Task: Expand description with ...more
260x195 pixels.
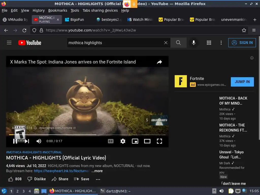Action: coord(97,171)
